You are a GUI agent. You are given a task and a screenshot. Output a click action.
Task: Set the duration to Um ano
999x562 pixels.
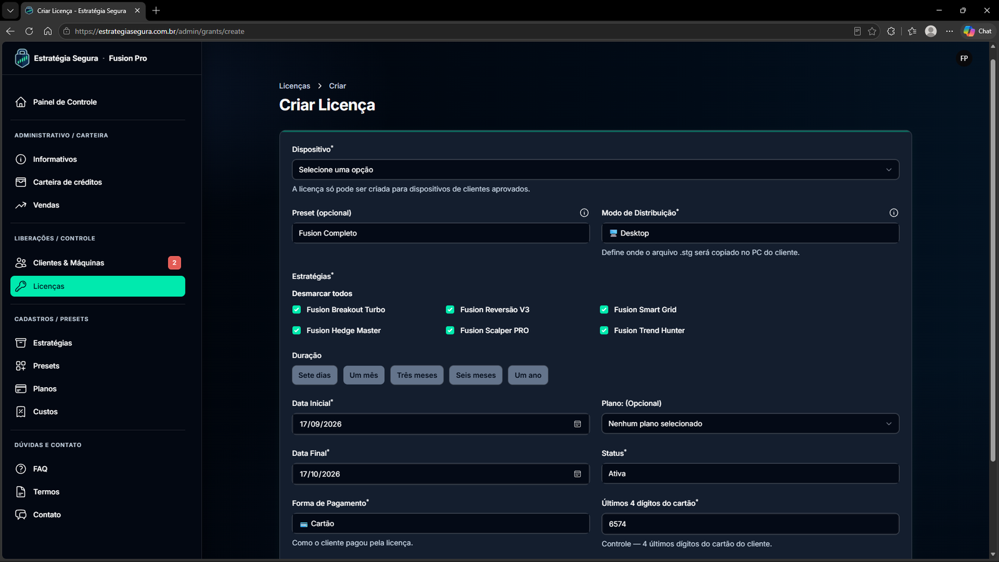(528, 375)
